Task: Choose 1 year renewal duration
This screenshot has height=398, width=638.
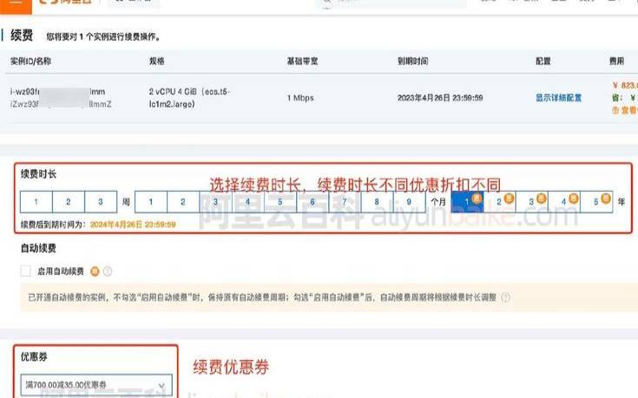Action: pyautogui.click(x=467, y=202)
